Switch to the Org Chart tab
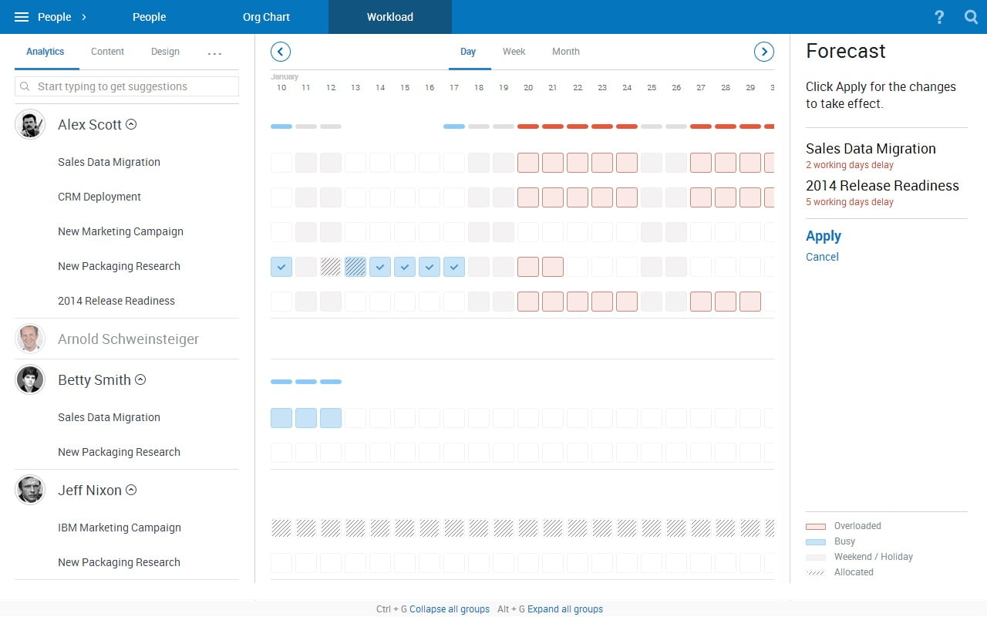987x617 pixels. coord(266,17)
